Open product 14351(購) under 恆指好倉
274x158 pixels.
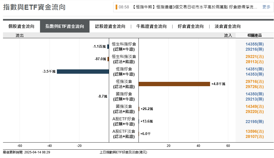(254, 69)
